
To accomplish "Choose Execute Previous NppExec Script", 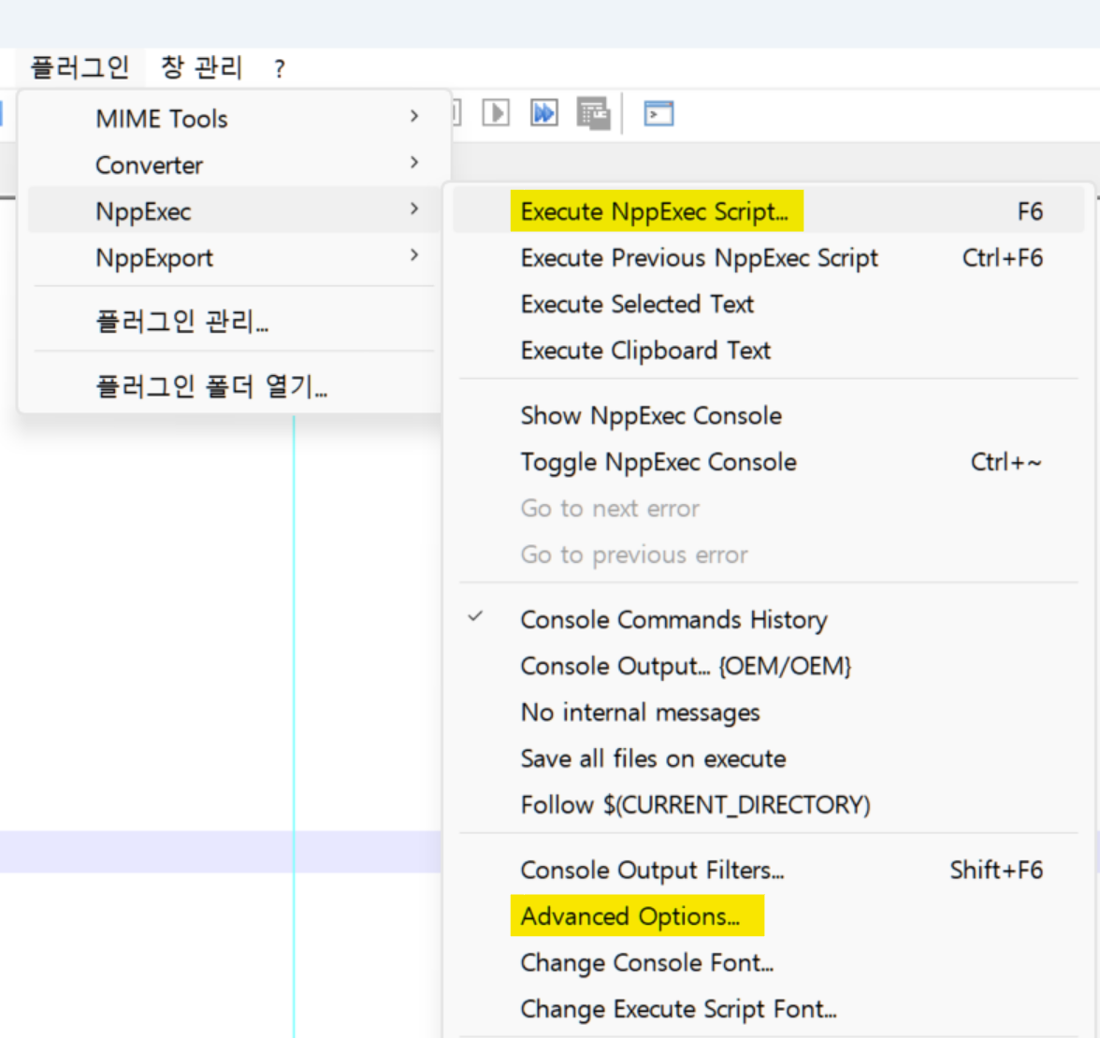I will coord(769,257).
